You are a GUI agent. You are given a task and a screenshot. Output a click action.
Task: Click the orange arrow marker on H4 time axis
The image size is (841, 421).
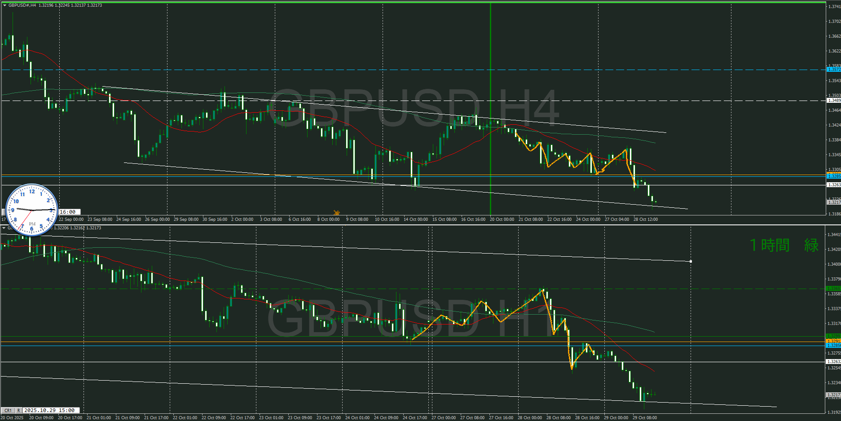(x=336, y=213)
